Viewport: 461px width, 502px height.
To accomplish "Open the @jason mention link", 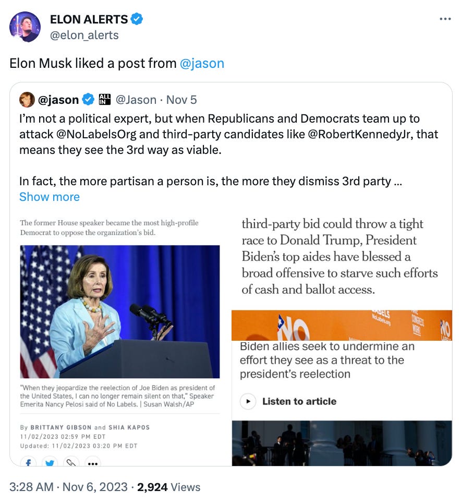I will click(202, 63).
